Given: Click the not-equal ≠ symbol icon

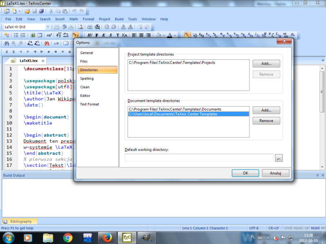Looking at the screenshot, I should click(x=48, y=52).
